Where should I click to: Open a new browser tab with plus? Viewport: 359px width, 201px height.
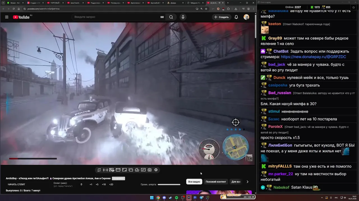[228, 3]
